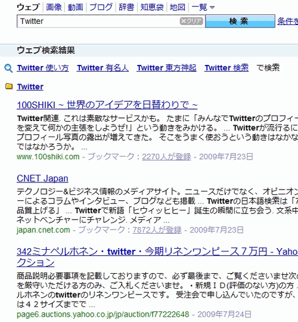Open related search Twitter 使い方

(x=43, y=68)
